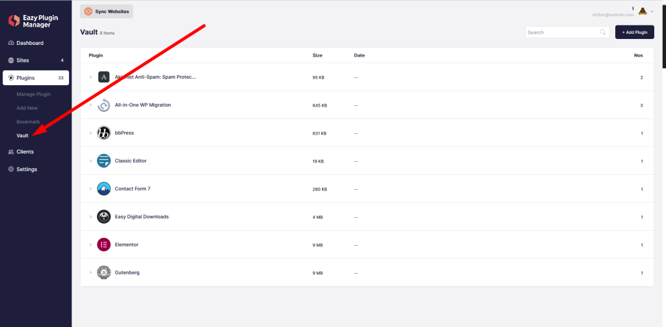Click the Nos column header

(x=639, y=55)
